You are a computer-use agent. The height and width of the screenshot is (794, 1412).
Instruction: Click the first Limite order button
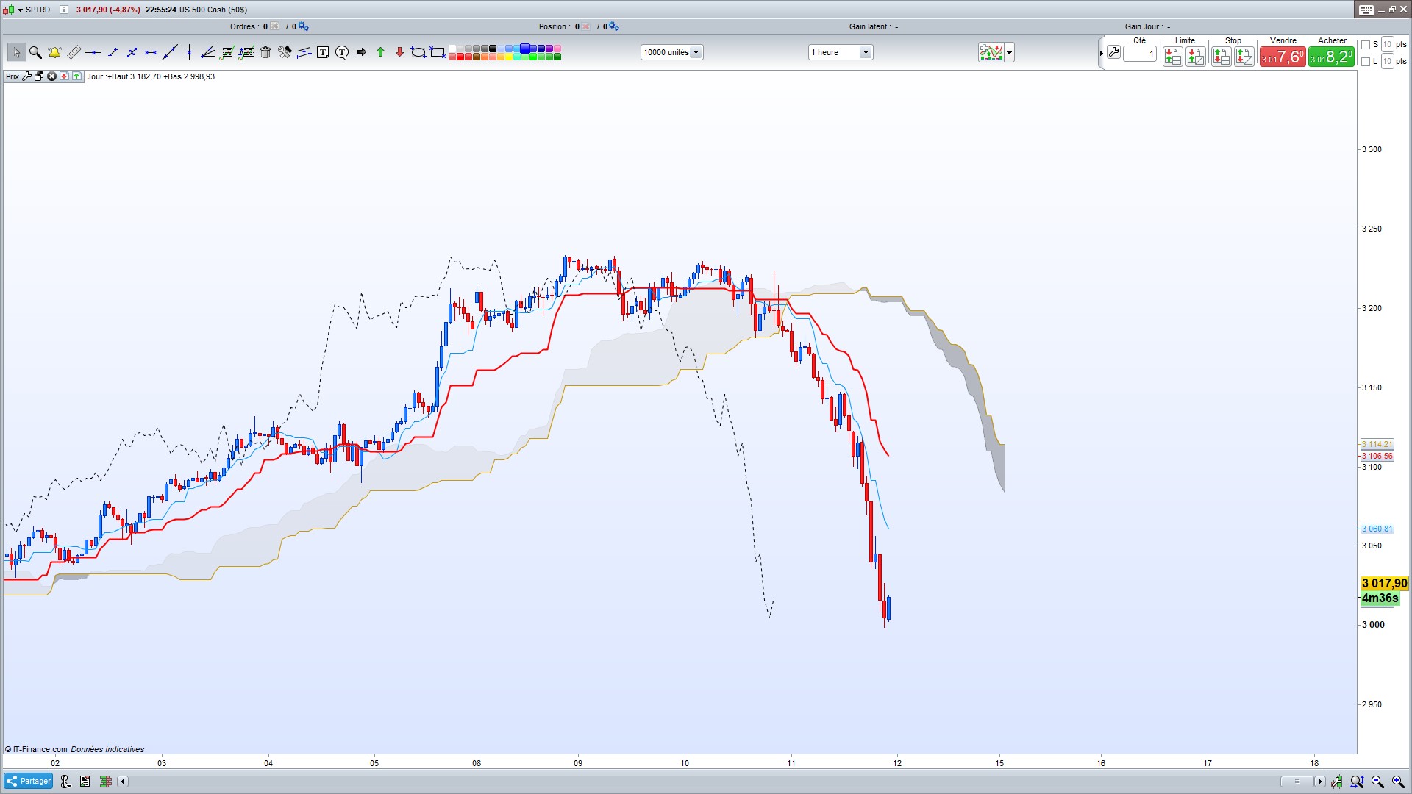pyautogui.click(x=1173, y=56)
